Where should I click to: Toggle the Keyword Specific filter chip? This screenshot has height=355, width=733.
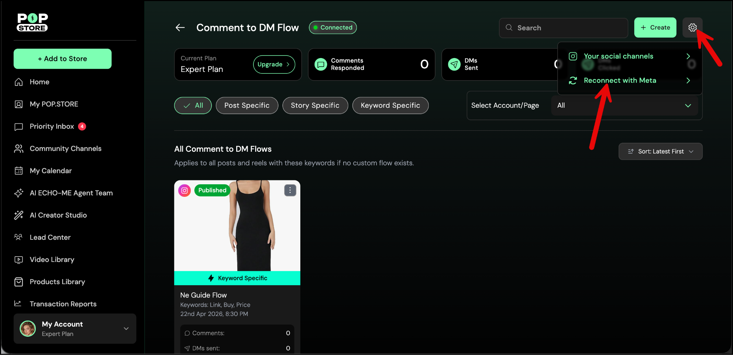[x=390, y=106]
